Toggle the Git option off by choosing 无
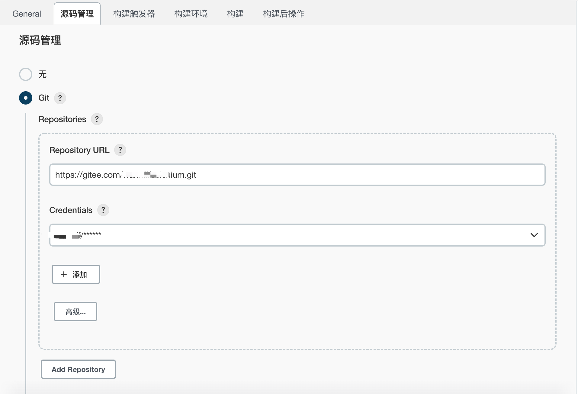The width and height of the screenshot is (578, 394). [x=25, y=74]
